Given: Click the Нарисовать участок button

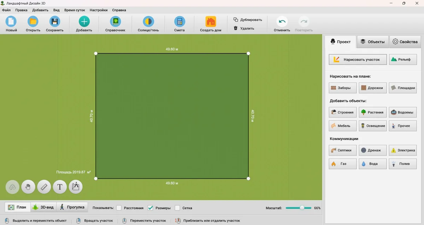Looking at the screenshot, I should click(358, 60).
